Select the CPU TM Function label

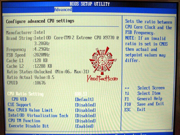click(x=24, y=121)
